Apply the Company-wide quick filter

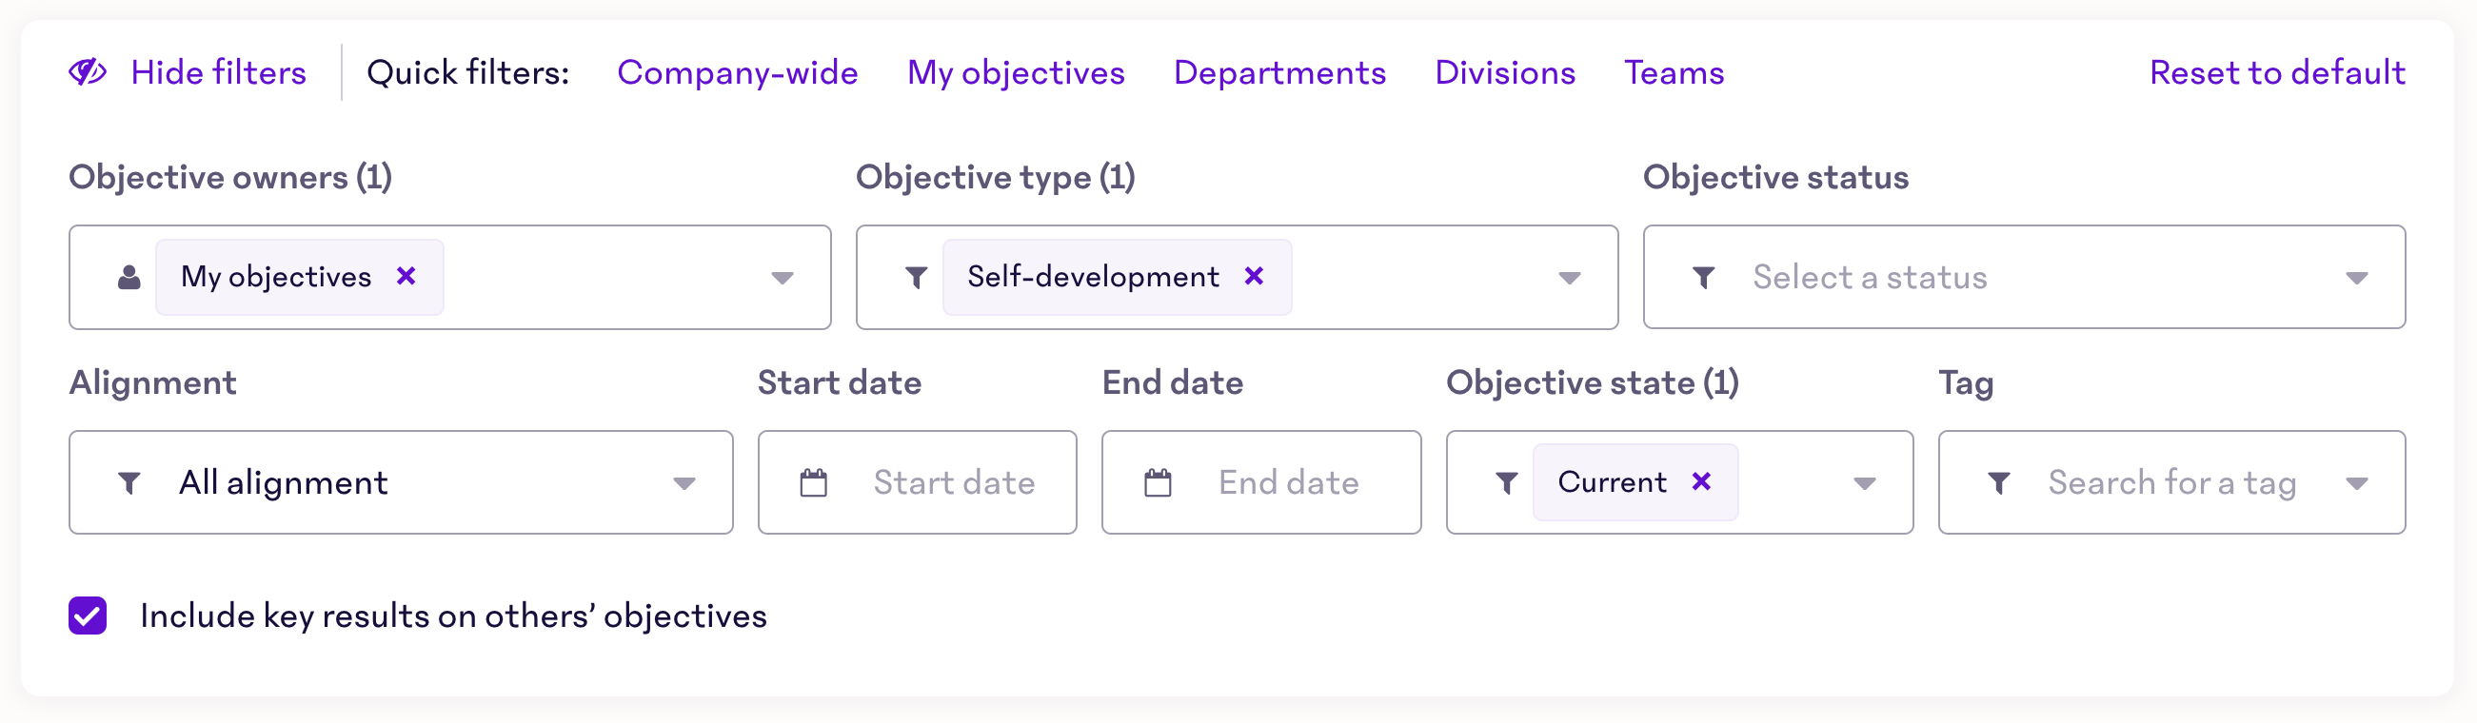pyautogui.click(x=738, y=73)
